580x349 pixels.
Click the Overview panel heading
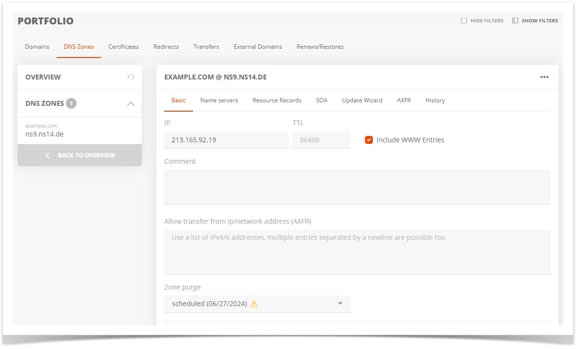tap(43, 77)
